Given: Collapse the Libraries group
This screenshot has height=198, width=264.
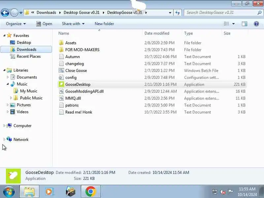Looking at the screenshot, I should tap(4, 70).
